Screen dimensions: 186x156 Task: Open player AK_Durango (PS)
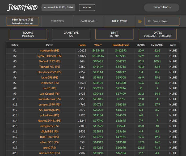pos(49,110)
